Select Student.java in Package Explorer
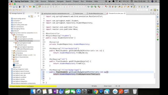168x95 pixels. pyautogui.click(x=23, y=45)
